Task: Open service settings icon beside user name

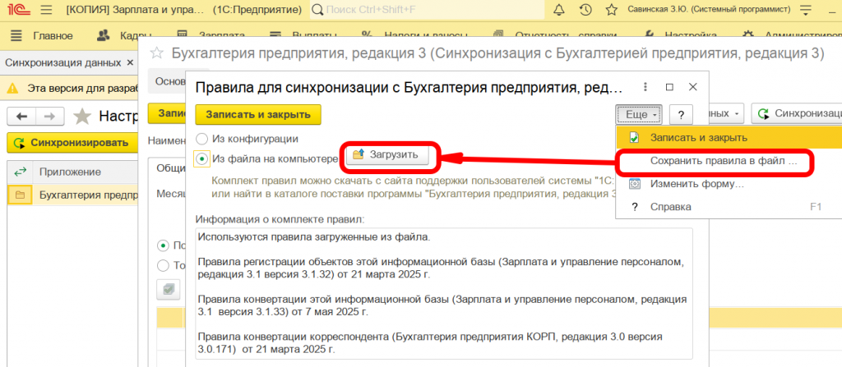Action: 805,10
